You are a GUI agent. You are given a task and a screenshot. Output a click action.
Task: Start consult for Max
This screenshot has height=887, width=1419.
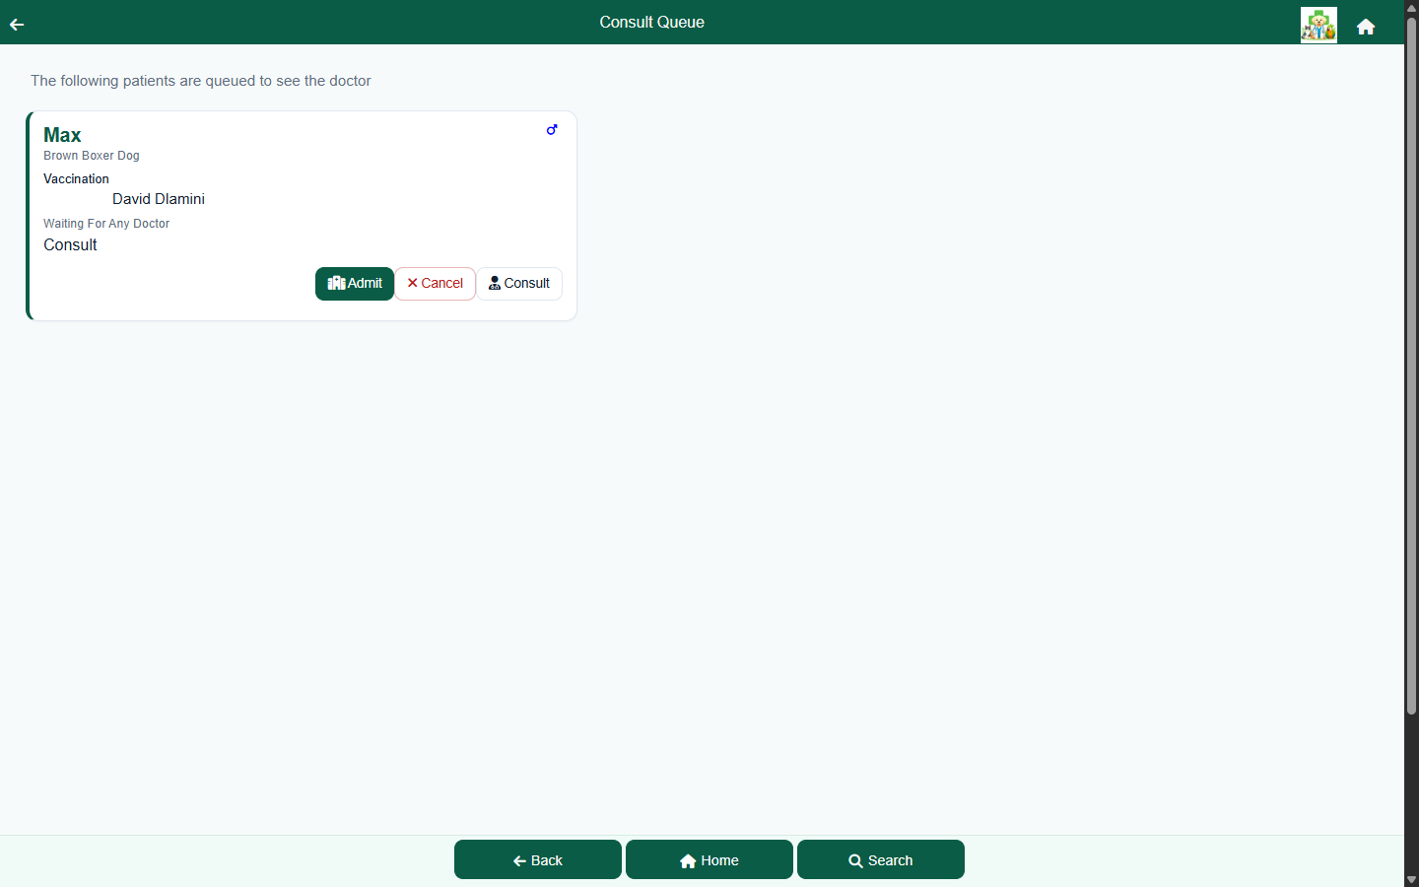coord(519,284)
